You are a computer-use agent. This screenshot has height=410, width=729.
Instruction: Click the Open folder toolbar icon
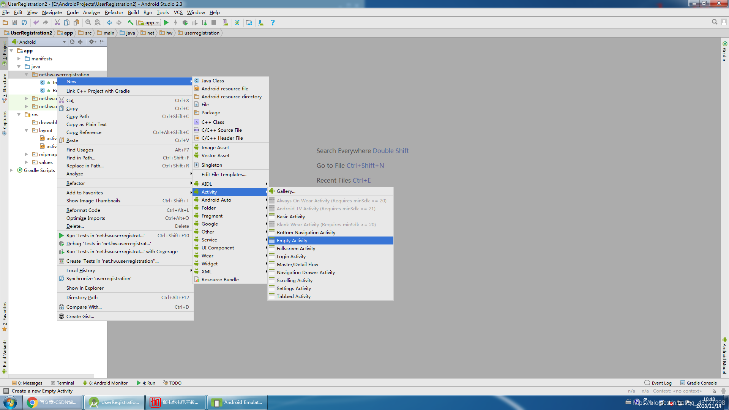tap(5, 22)
